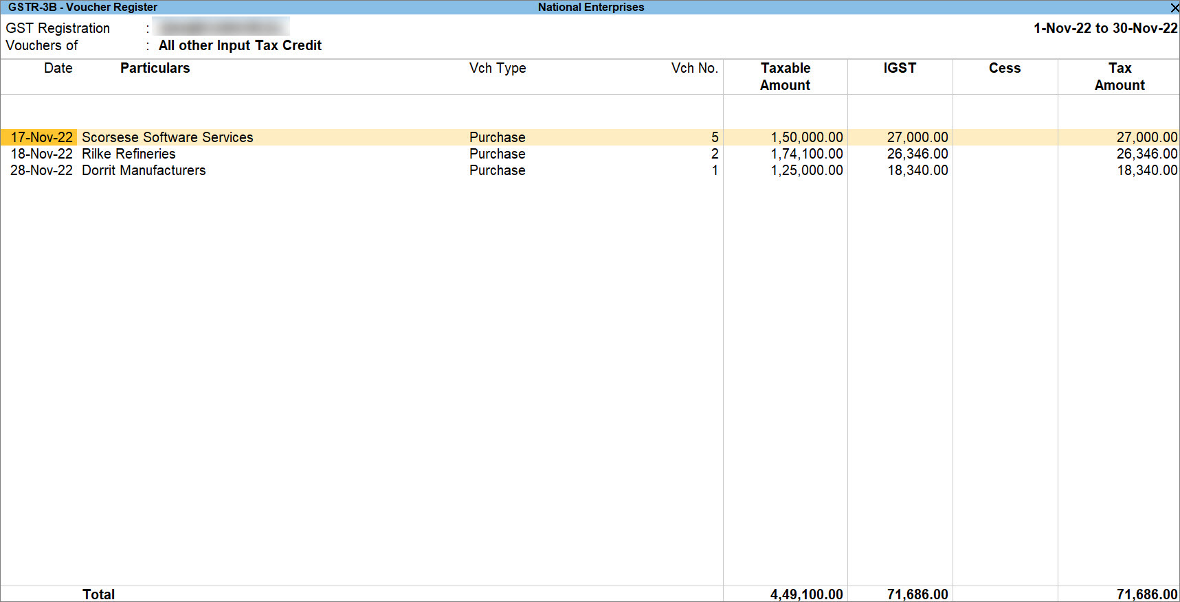This screenshot has width=1180, height=602.
Task: Click Tax Amount 27,000.00 in last column
Action: click(1147, 137)
